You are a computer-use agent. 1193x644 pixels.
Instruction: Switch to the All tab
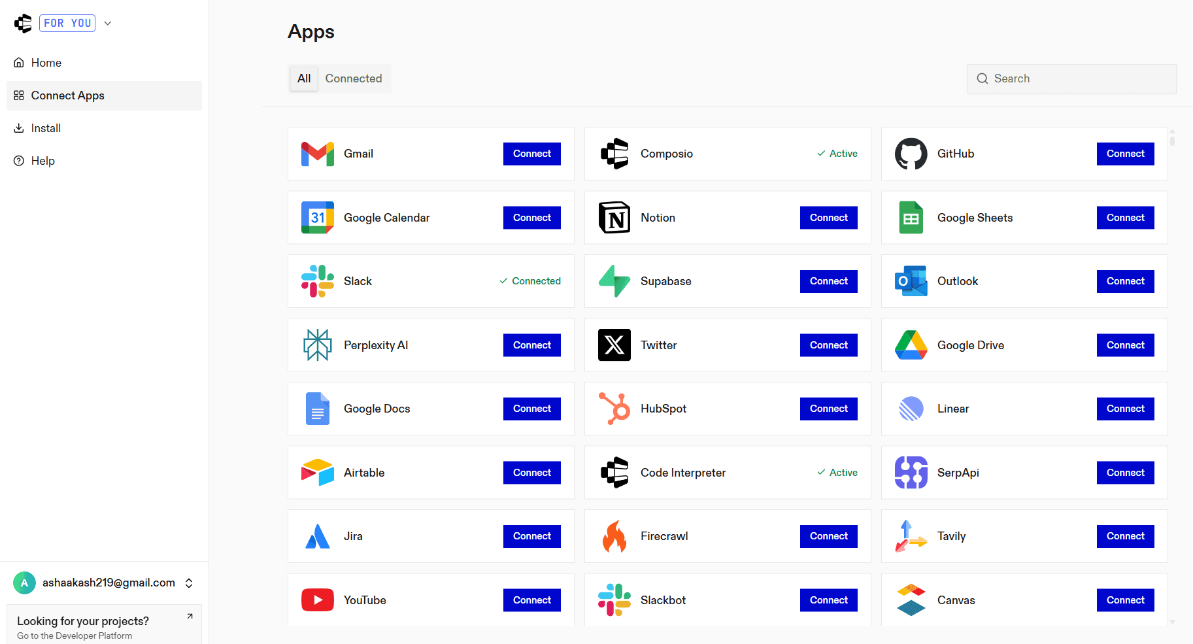pos(304,78)
